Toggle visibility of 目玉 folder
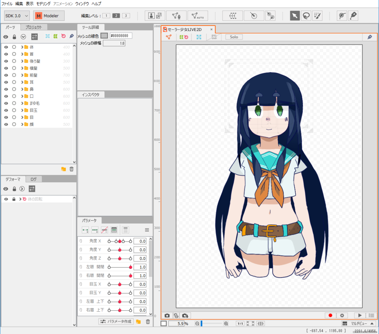Image resolution: width=379 pixels, height=334 pixels. [6, 110]
